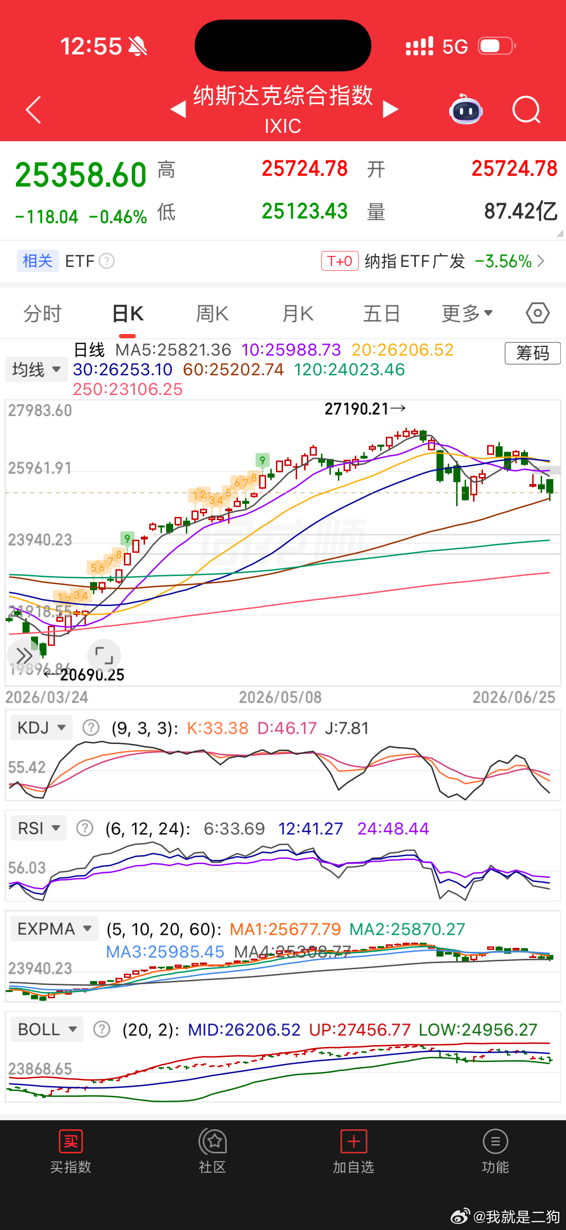
Task: Switch to 周K weekly tab
Action: click(x=213, y=313)
